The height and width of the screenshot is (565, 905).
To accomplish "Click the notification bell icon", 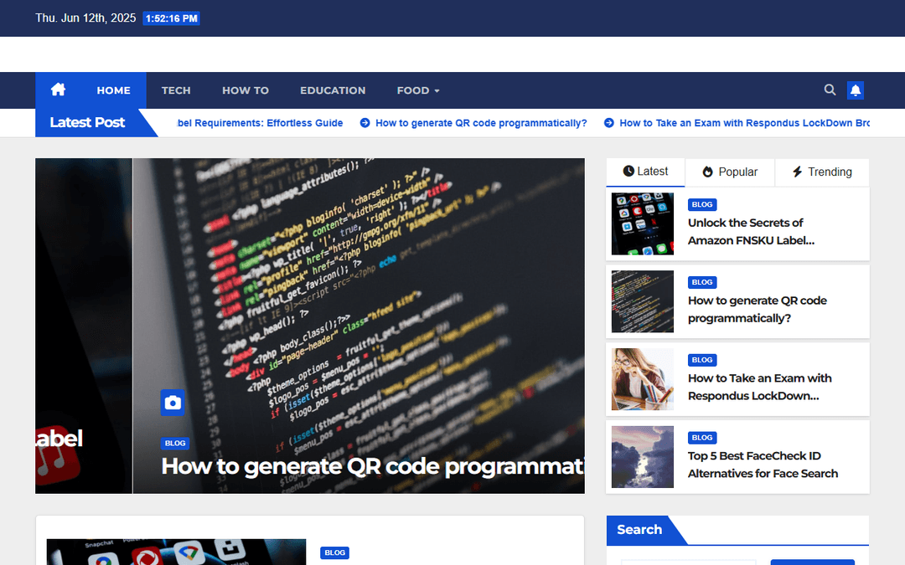I will pos(856,90).
